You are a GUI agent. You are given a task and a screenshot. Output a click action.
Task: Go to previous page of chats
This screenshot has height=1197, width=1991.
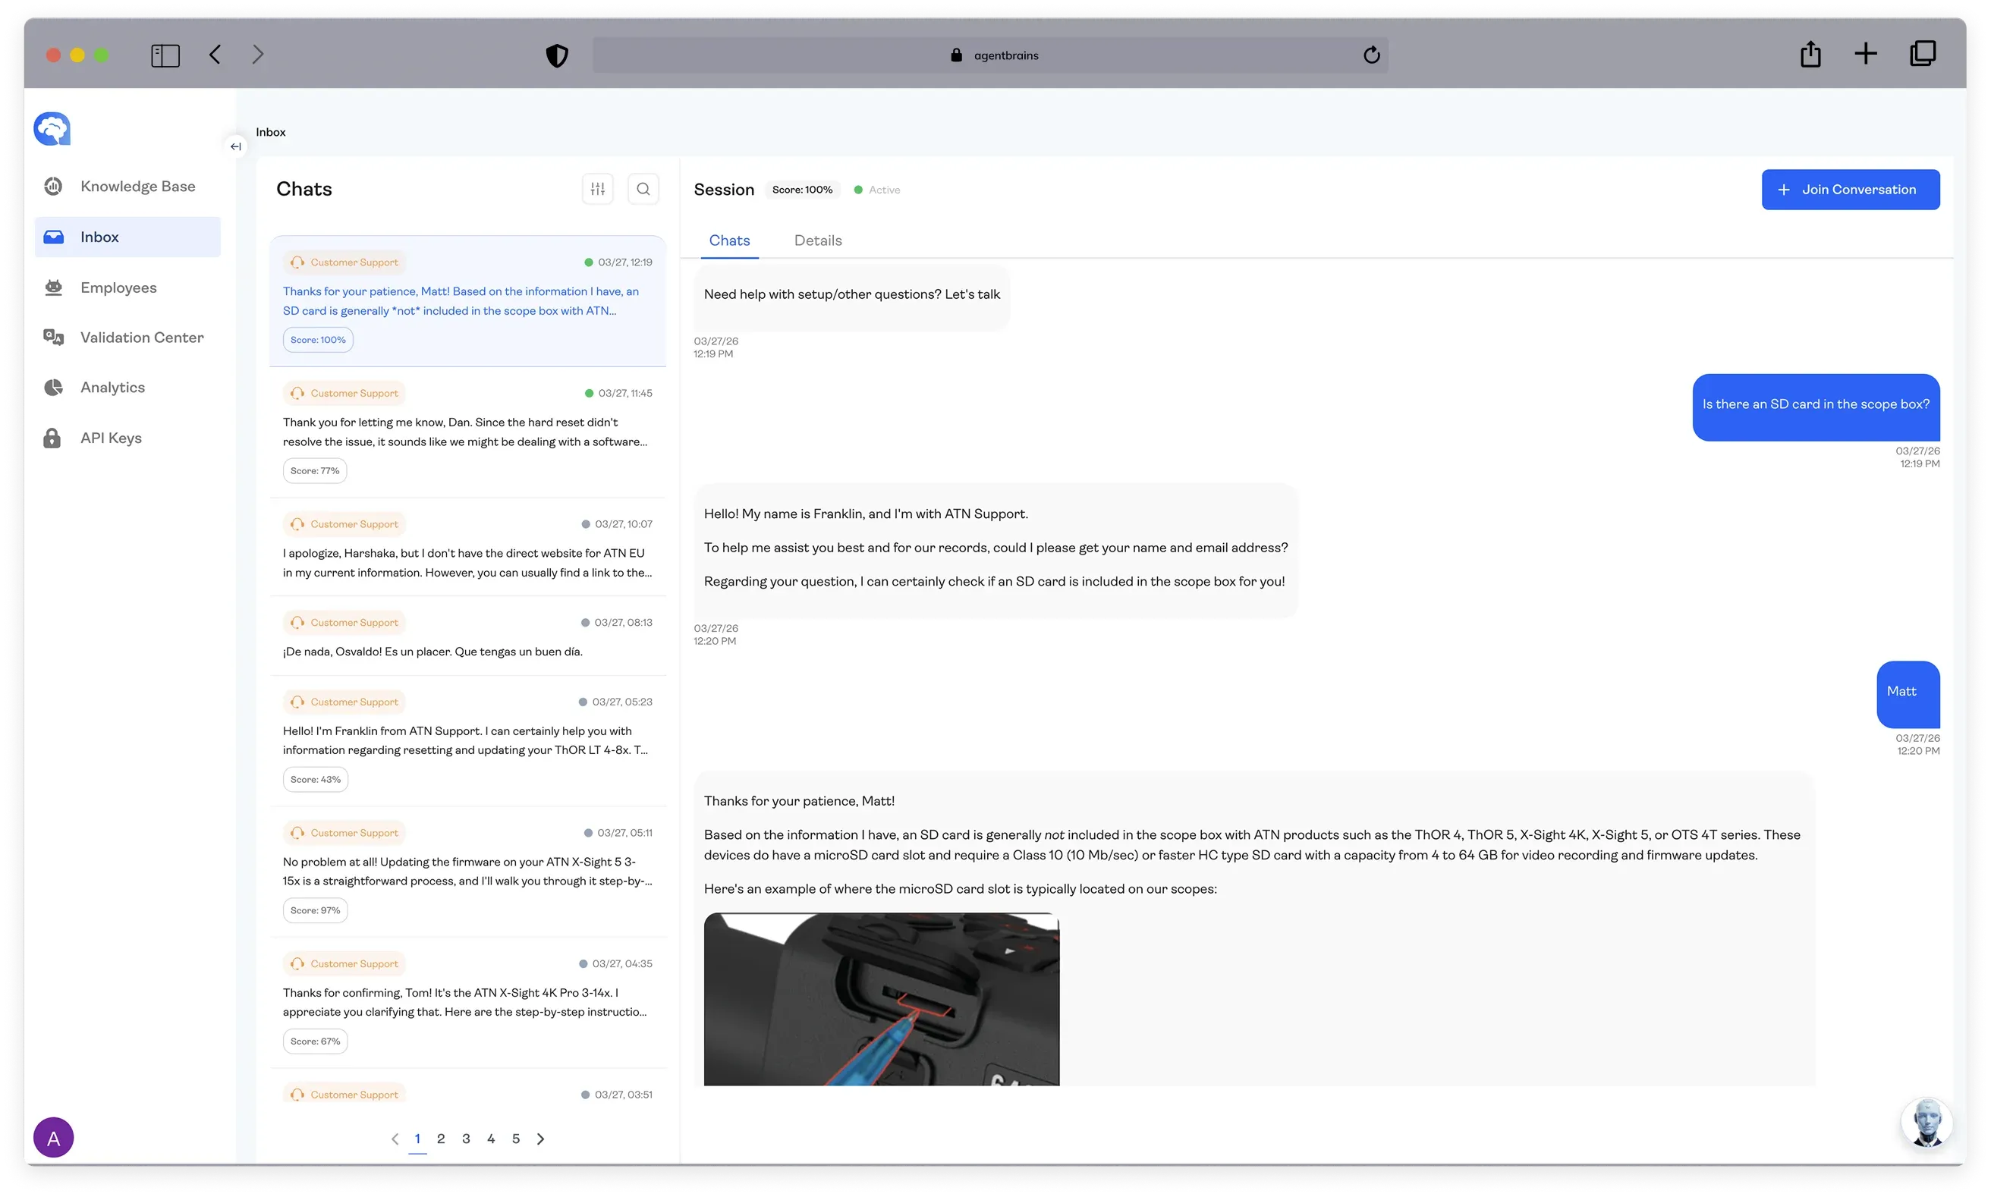(x=395, y=1139)
